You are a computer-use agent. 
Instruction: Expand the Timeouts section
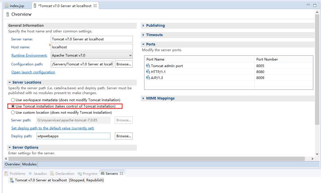(143, 35)
